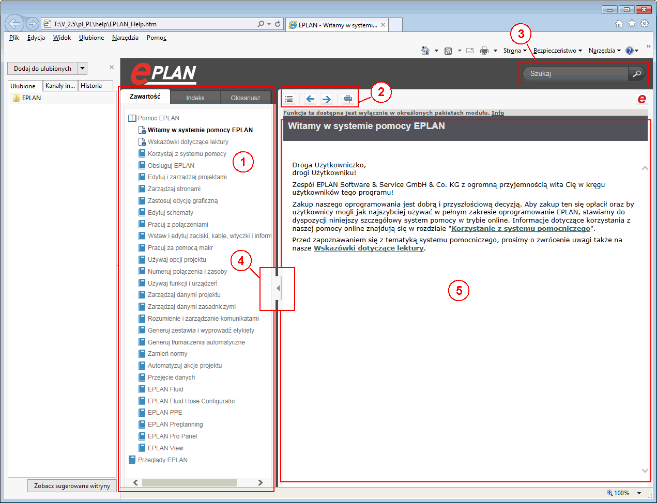Switch to the Glosariusz tab
The width and height of the screenshot is (657, 503).
pyautogui.click(x=245, y=98)
